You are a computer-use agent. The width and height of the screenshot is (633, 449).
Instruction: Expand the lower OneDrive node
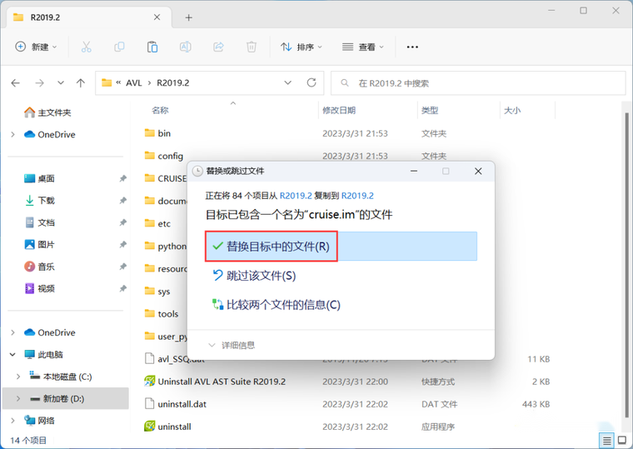[12, 332]
